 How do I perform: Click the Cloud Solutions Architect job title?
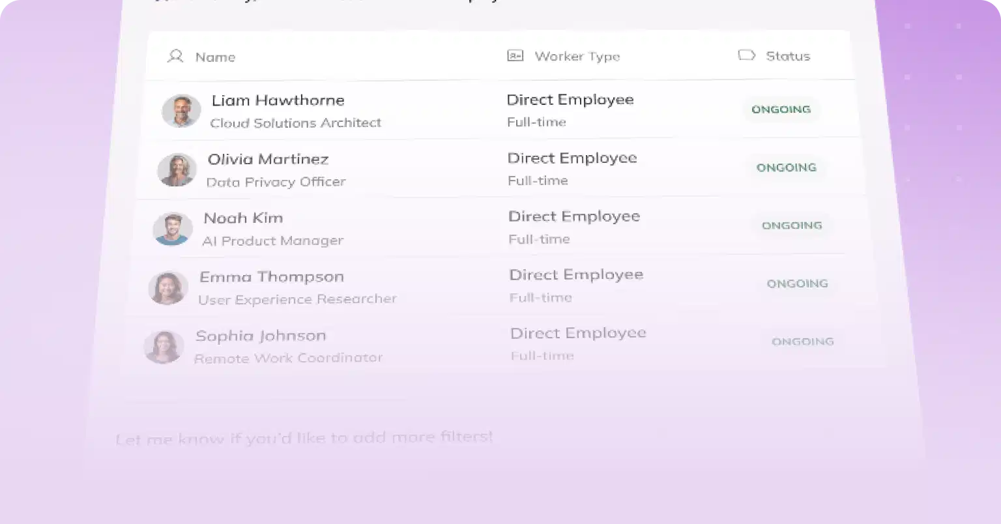click(296, 123)
